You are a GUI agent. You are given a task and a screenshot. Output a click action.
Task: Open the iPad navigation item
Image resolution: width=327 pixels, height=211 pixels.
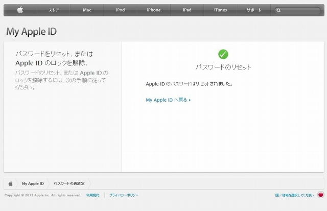tap(187, 10)
